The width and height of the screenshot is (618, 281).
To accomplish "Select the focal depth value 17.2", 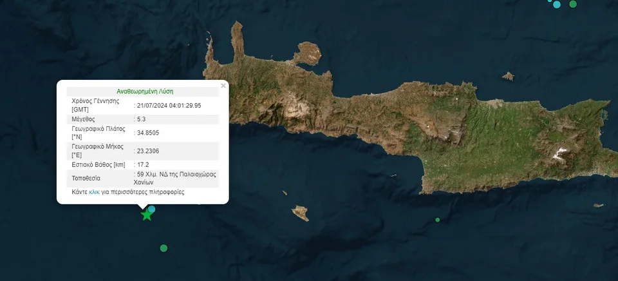I will [x=143, y=165].
